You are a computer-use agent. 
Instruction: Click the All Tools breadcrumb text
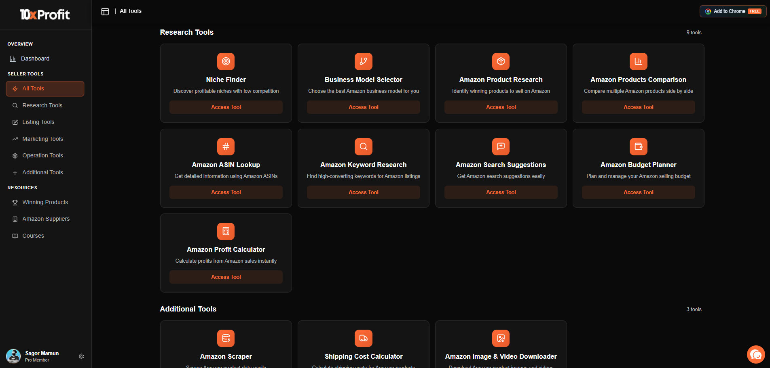click(131, 11)
